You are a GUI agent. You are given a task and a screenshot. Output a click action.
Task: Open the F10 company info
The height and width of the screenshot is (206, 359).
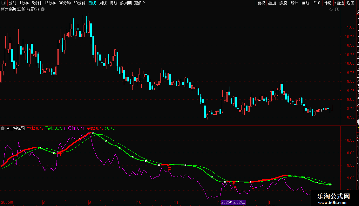pyautogui.click(x=317, y=3)
